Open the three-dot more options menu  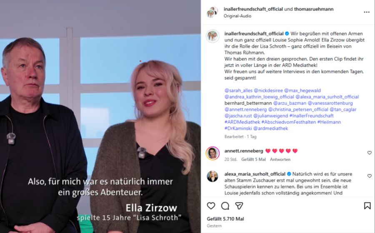pyautogui.click(x=367, y=12)
